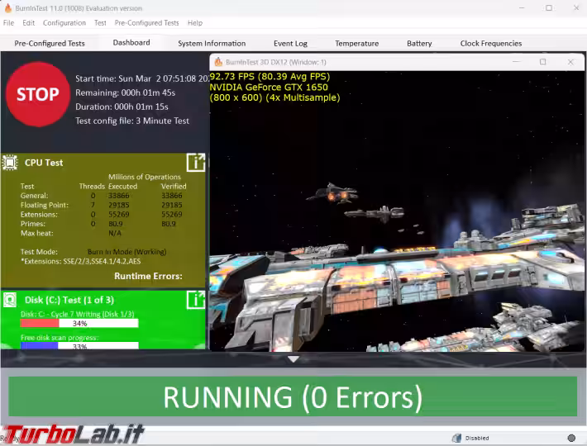Image resolution: width=587 pixels, height=446 pixels.
Task: Switch to the Dashboard tab
Action: click(131, 43)
